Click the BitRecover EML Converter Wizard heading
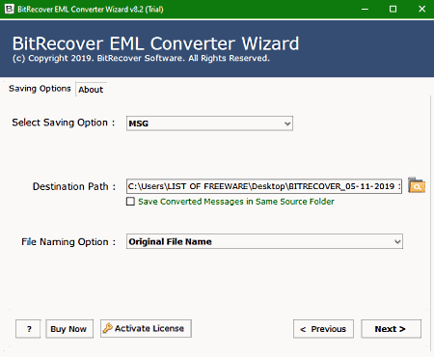The width and height of the screenshot is (434, 357). point(155,43)
